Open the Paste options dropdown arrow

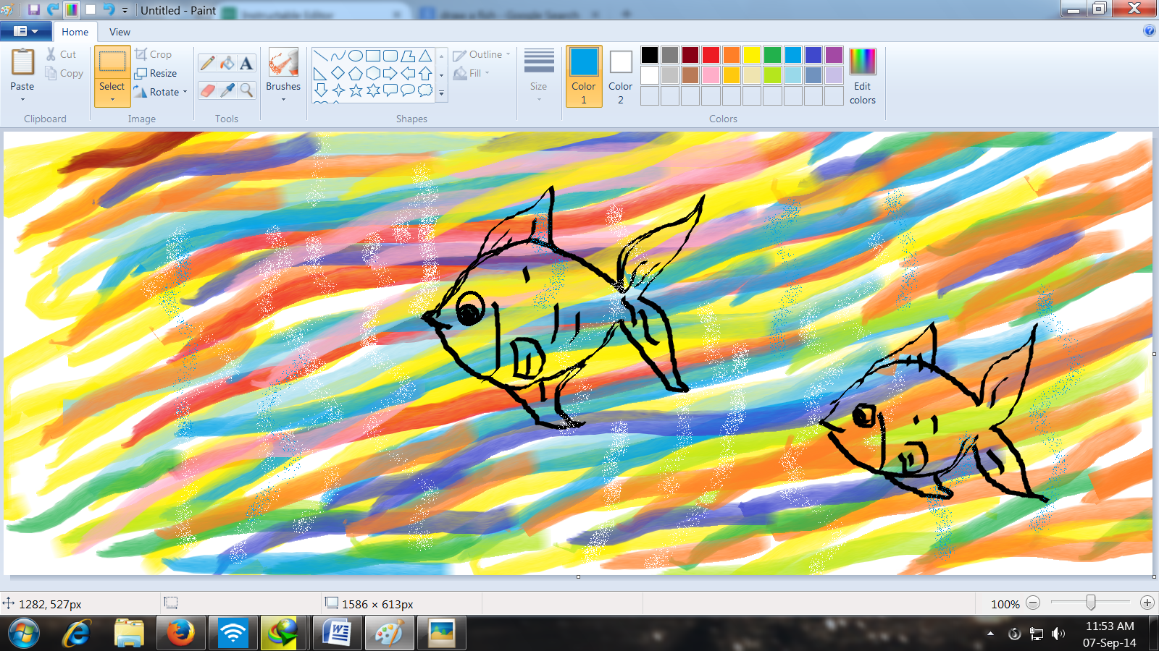tap(22, 98)
